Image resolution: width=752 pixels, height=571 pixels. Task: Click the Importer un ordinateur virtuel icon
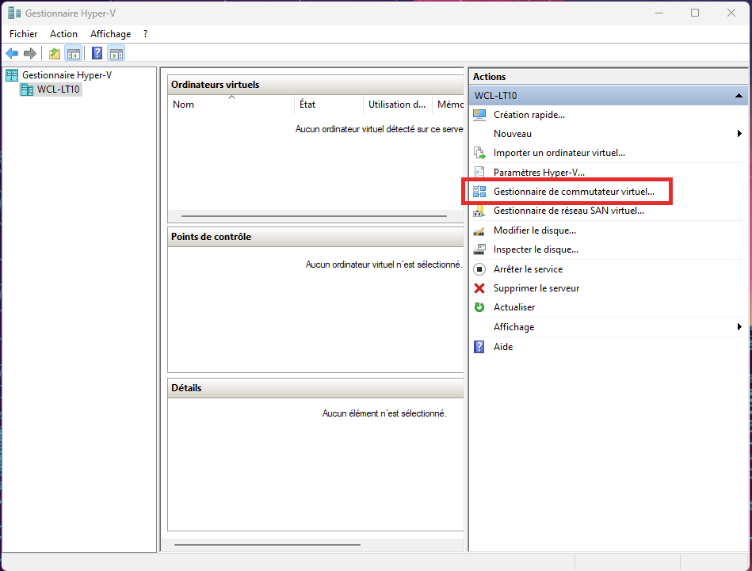[479, 153]
